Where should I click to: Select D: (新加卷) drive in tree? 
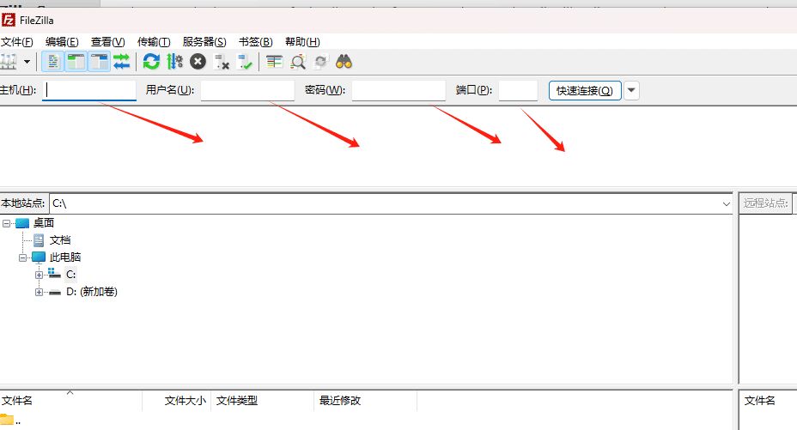pos(92,292)
